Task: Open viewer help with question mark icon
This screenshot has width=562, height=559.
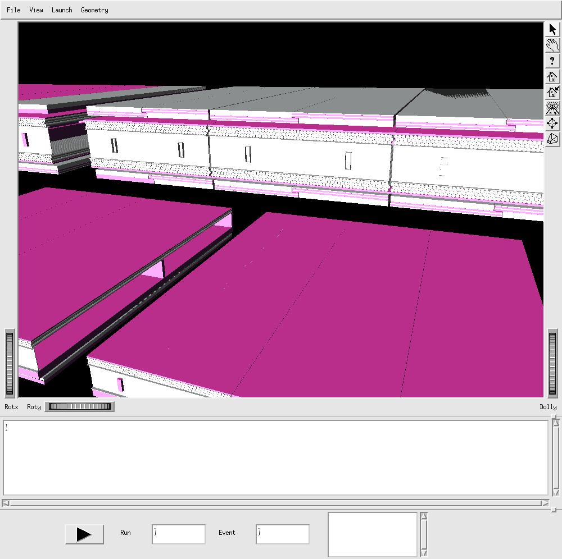Action: [552, 61]
